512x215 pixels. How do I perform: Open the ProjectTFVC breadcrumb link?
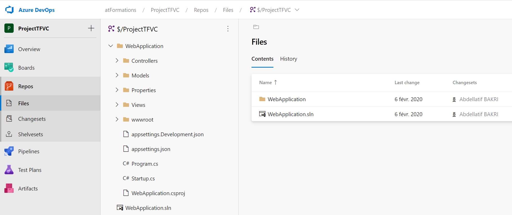(165, 10)
